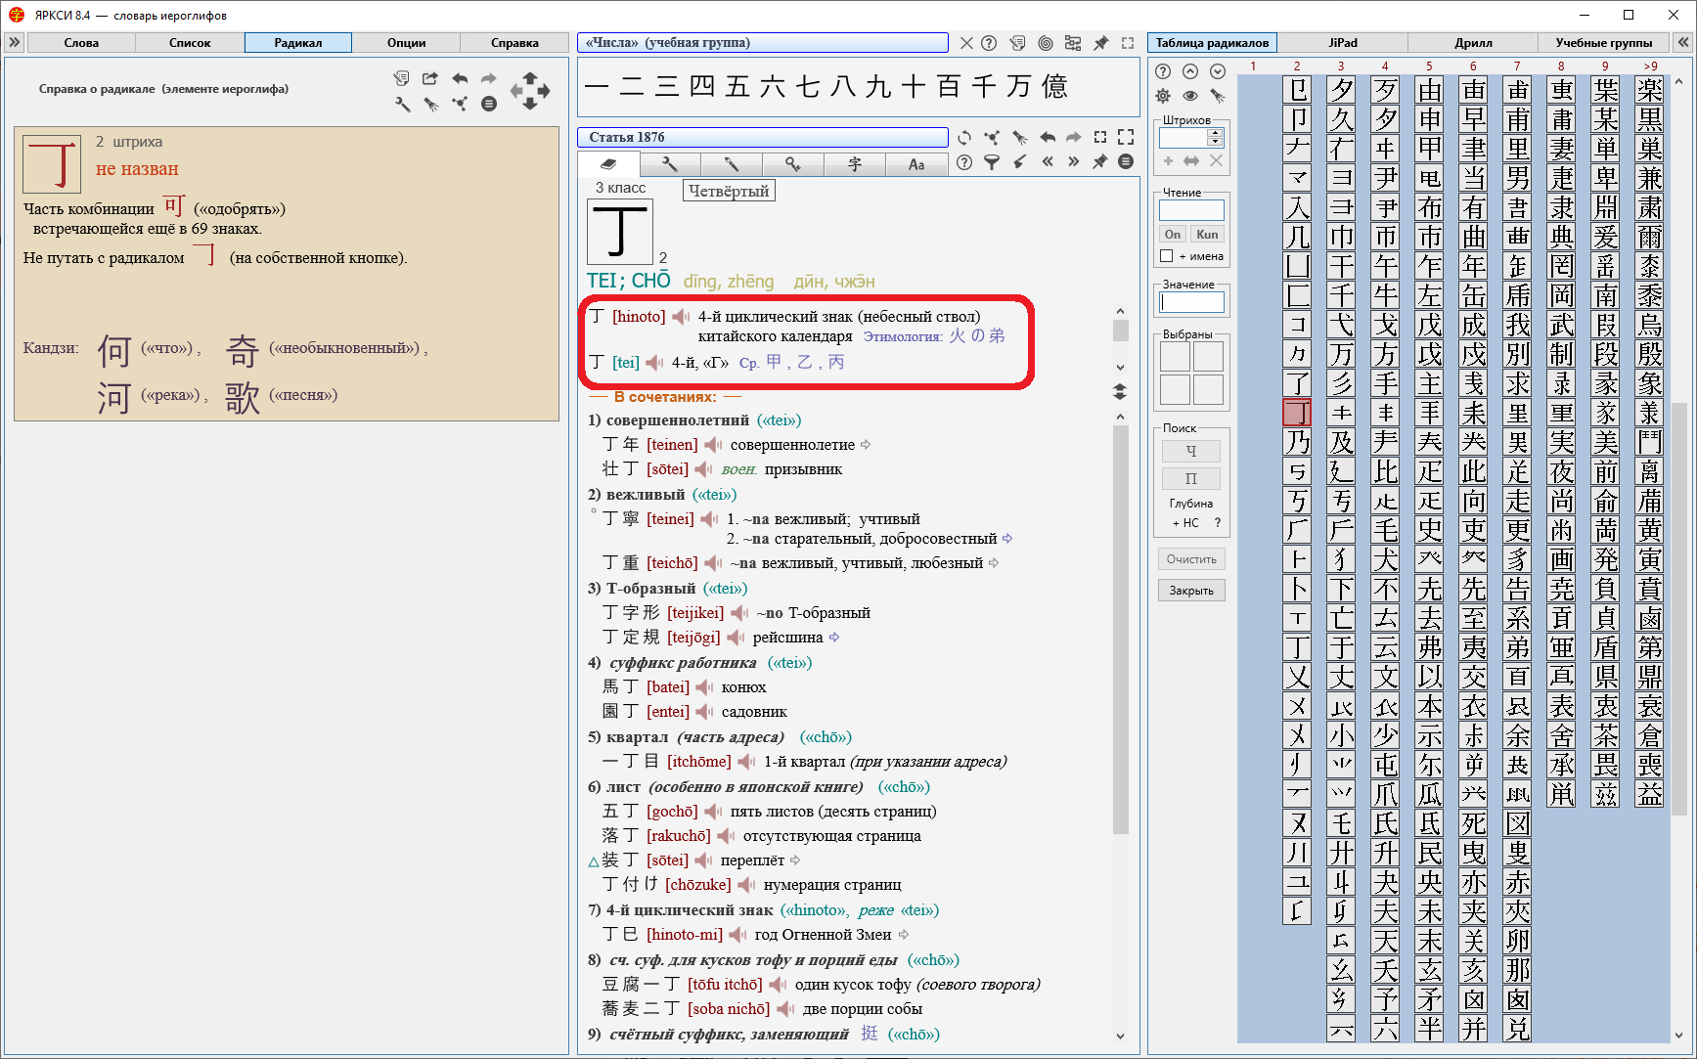
Task: Click the Чтение input field
Action: pos(1191,210)
